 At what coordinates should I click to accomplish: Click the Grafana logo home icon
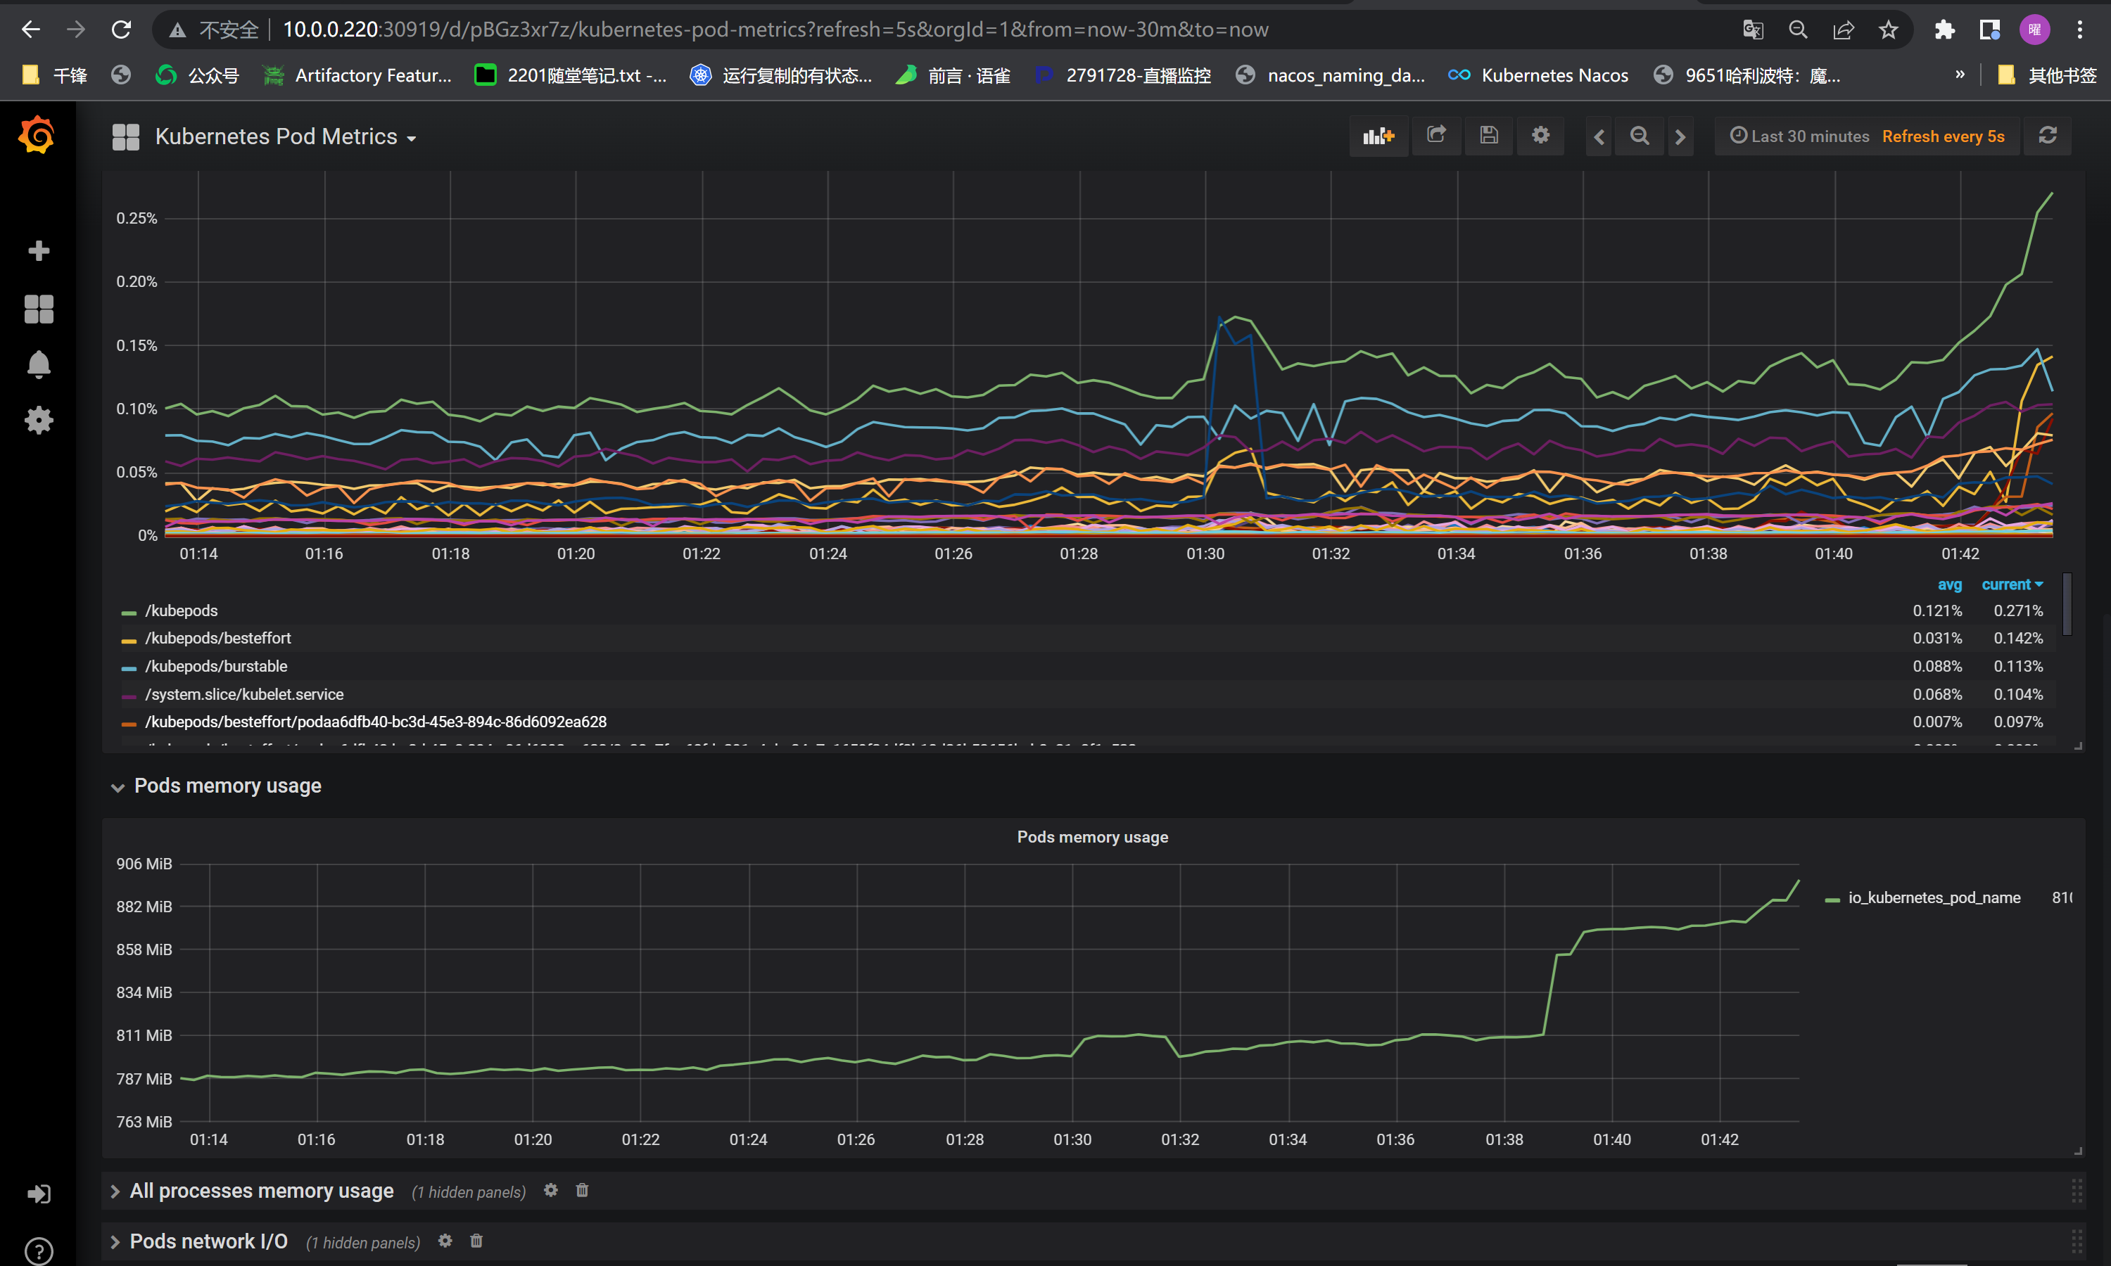point(37,135)
